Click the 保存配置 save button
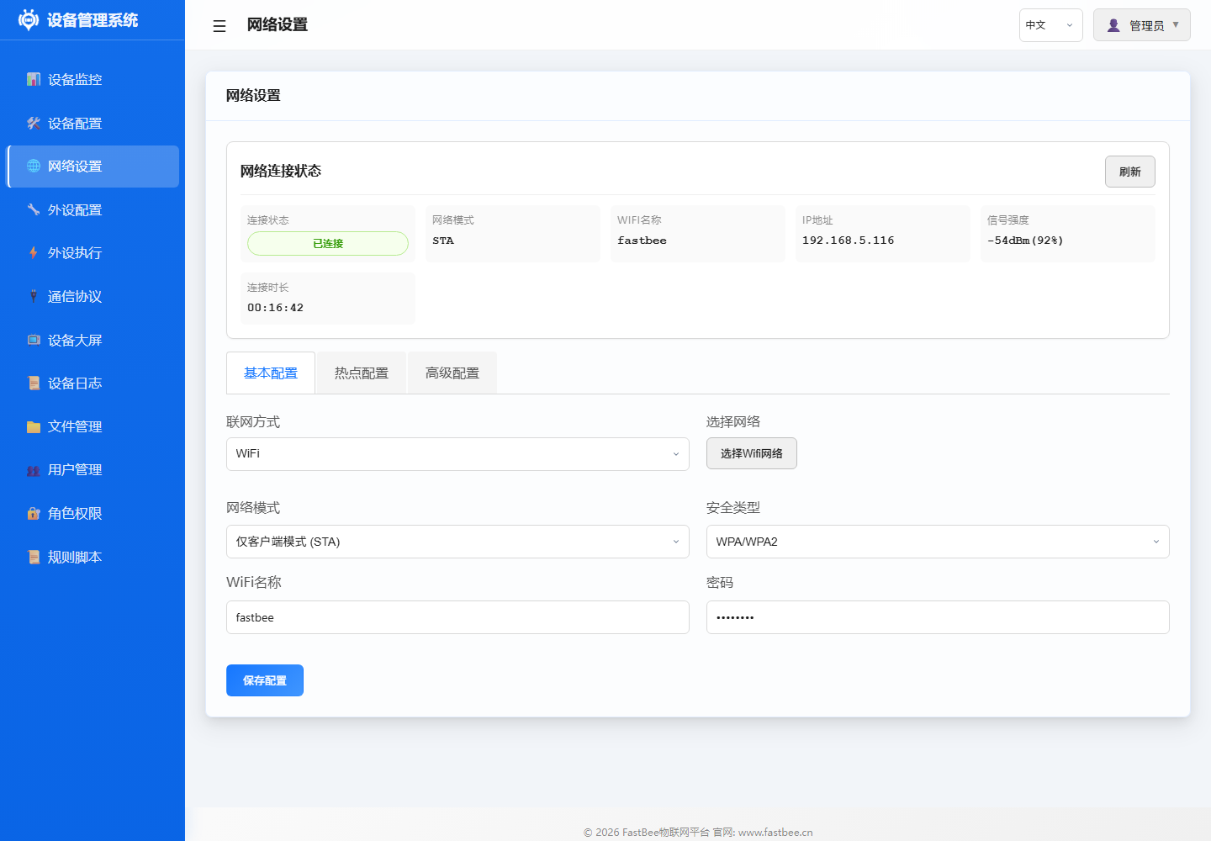Image resolution: width=1211 pixels, height=841 pixels. click(x=265, y=680)
